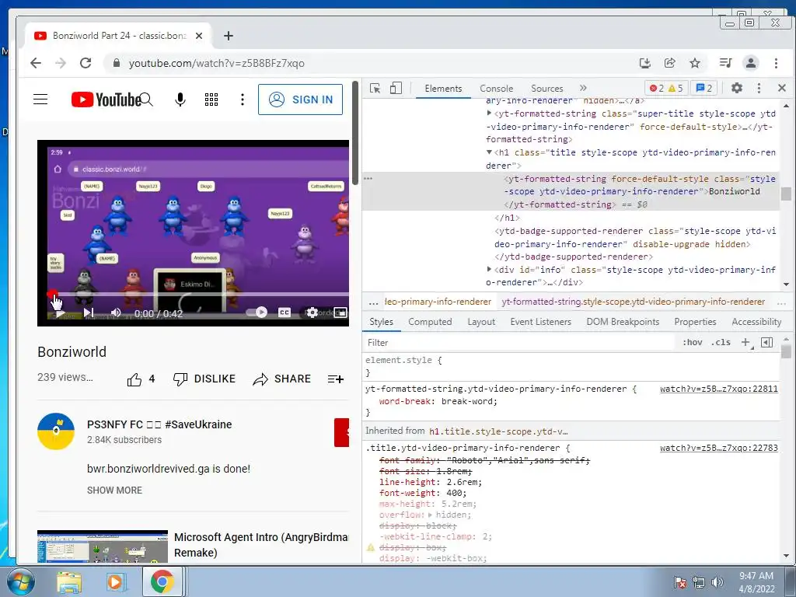Viewport: 796px width, 597px height.
Task: Expand the overflow hidden property triangle
Action: tap(430, 515)
